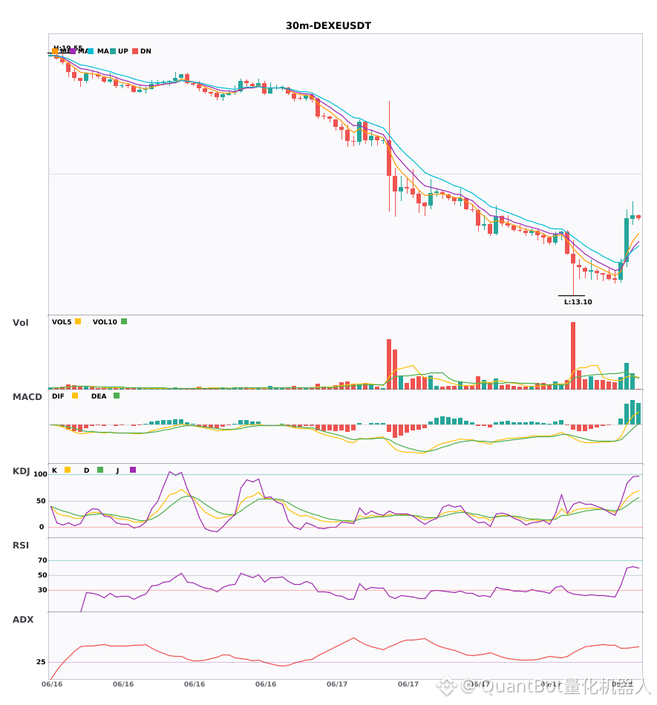Click the orange MA legend swatch
The width and height of the screenshot is (657, 705).
pyautogui.click(x=55, y=51)
